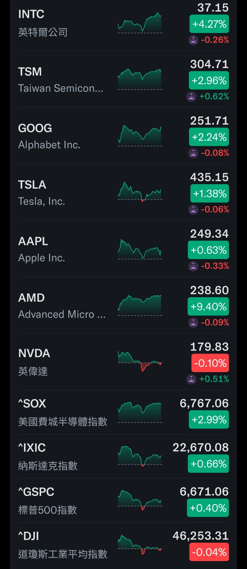
Task: Tap the AMD after-hours sunset icon
Action: (x=193, y=323)
